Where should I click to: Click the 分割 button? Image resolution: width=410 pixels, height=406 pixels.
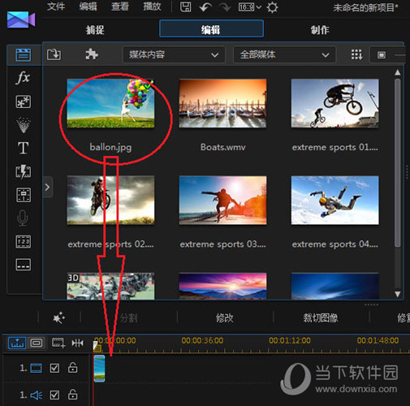129,317
